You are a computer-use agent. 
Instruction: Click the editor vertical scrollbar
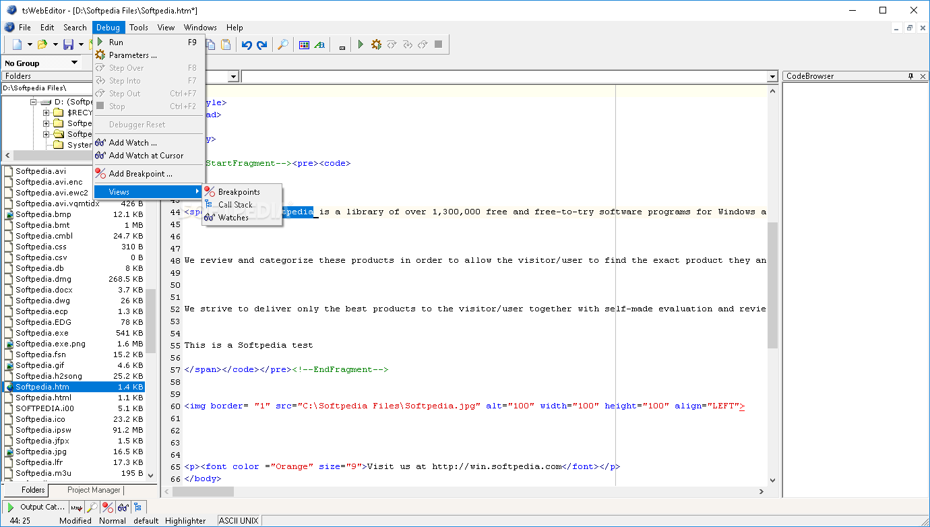click(772, 285)
